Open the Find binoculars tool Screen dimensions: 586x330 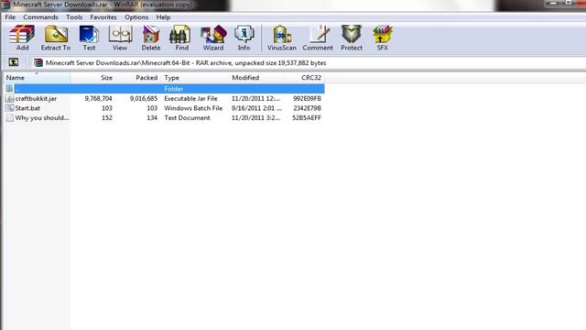[181, 38]
